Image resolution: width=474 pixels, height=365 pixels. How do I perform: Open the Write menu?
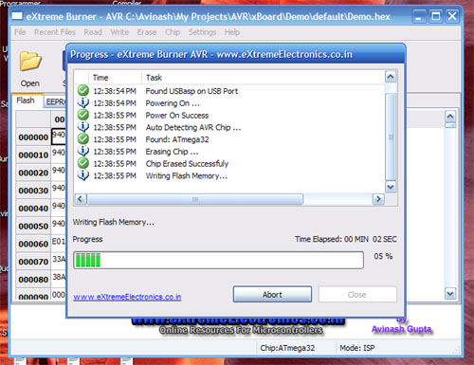[x=119, y=32]
